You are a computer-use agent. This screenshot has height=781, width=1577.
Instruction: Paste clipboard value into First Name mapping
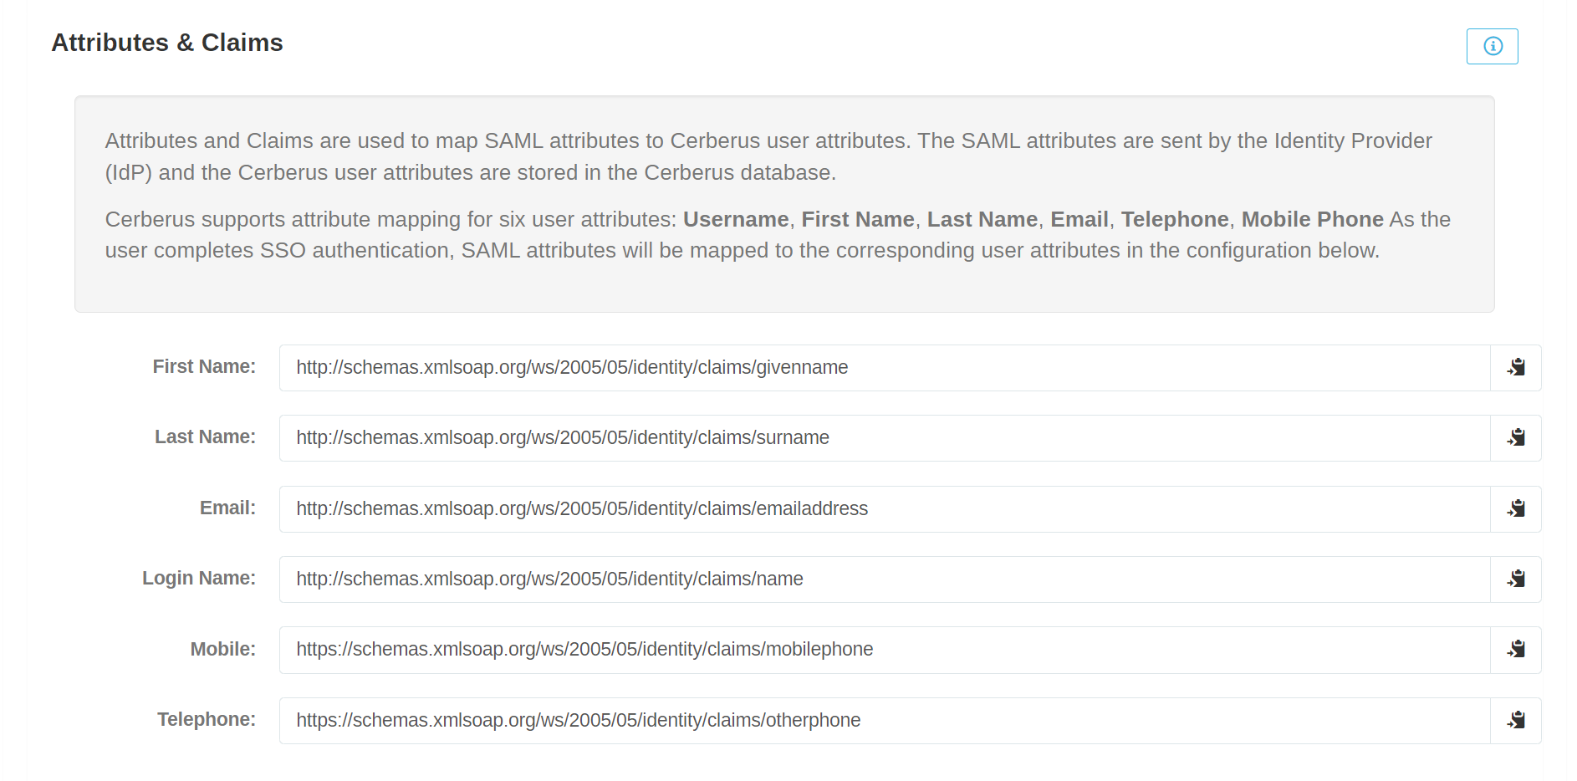tap(1515, 368)
